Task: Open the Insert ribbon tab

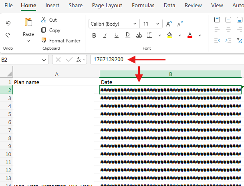Action: (52, 6)
